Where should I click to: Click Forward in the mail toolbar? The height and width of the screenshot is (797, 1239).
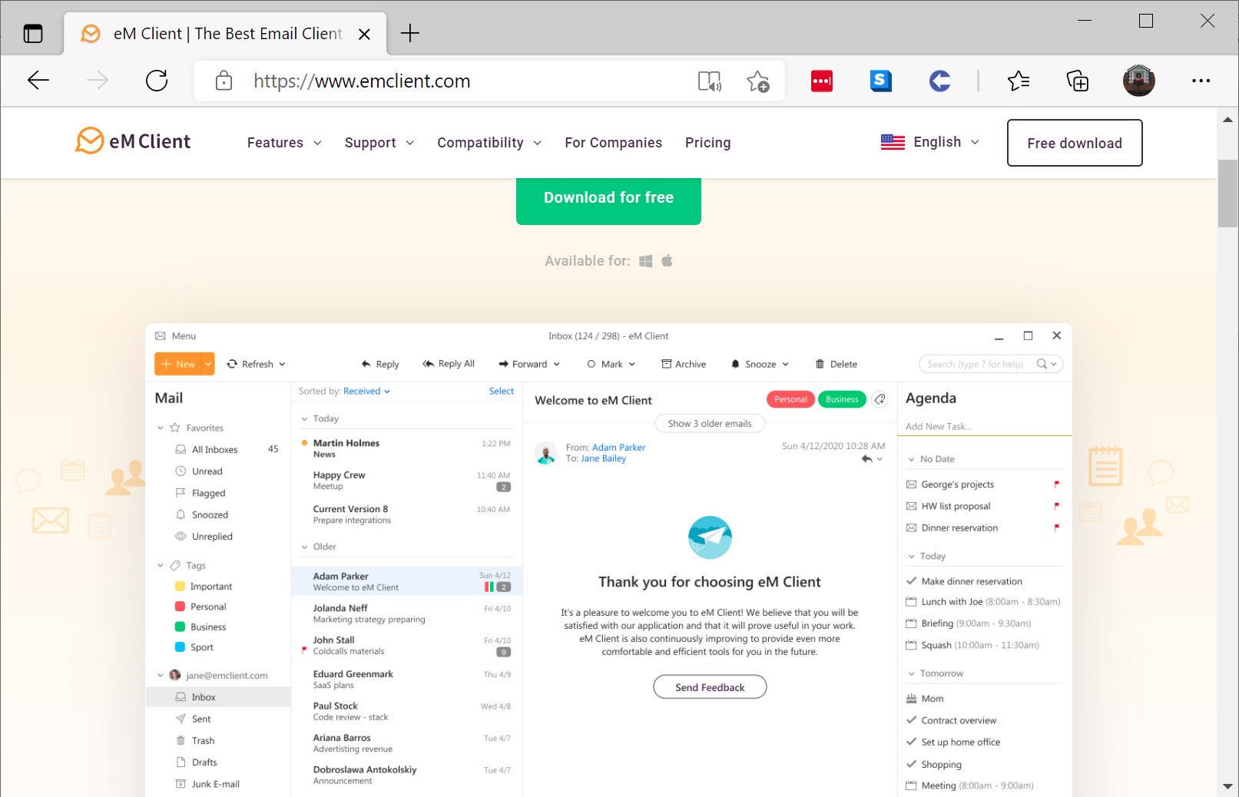click(x=529, y=364)
